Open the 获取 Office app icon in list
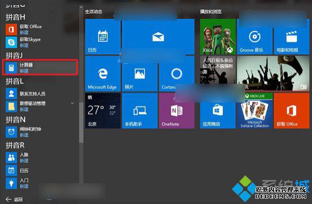The image size is (312, 204). [x=11, y=29]
